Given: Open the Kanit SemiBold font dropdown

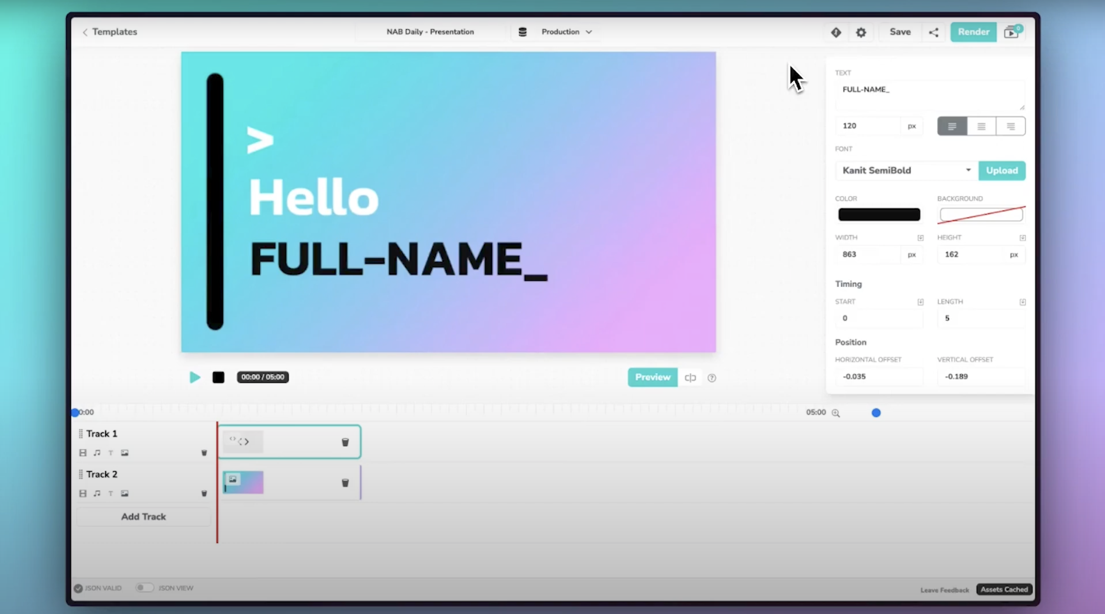Looking at the screenshot, I should pos(906,170).
